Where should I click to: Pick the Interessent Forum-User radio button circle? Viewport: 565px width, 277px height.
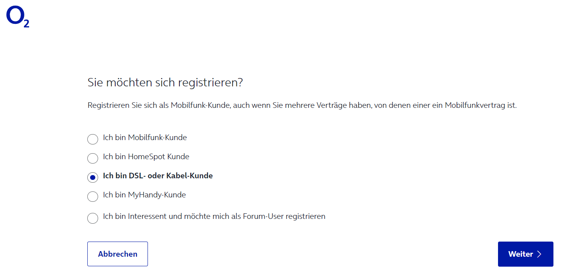tap(93, 218)
